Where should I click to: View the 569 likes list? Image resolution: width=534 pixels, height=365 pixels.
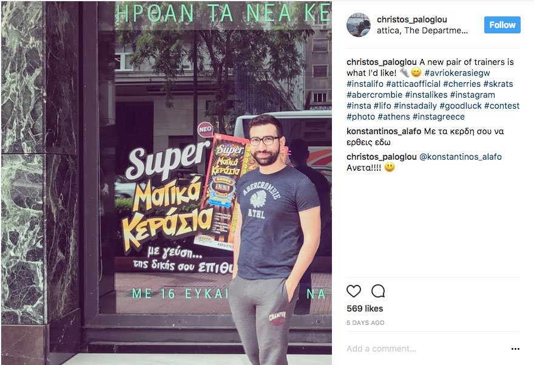click(x=365, y=309)
